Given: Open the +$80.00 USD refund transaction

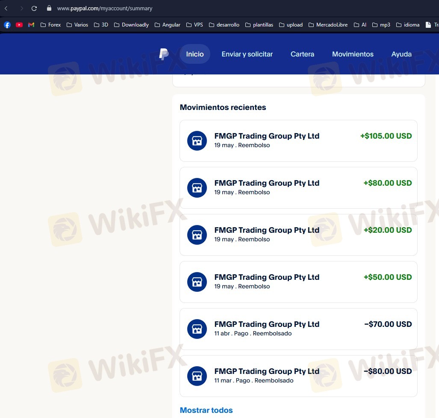Looking at the screenshot, I should [x=298, y=188].
